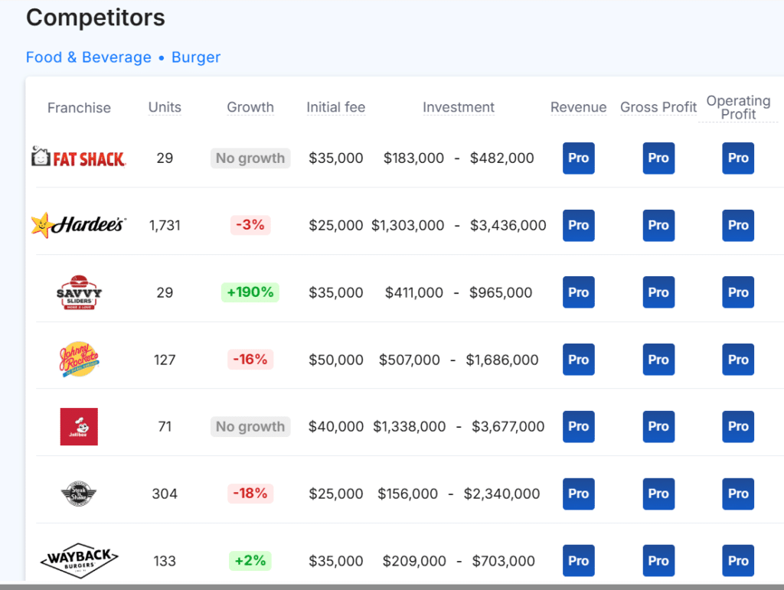The height and width of the screenshot is (590, 784).
Task: Click the $3,677,000 investment value
Action: tap(508, 427)
